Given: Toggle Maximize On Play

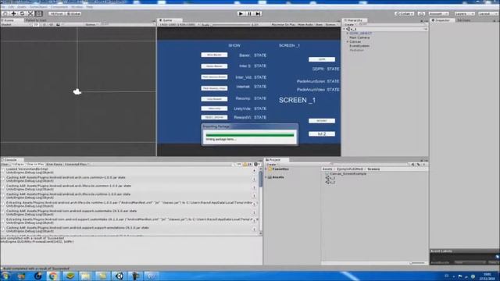Looking at the screenshot, I should coord(283,24).
